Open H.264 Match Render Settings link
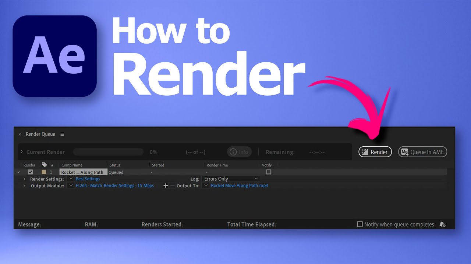Image resolution: width=471 pixels, height=264 pixels. (x=115, y=186)
